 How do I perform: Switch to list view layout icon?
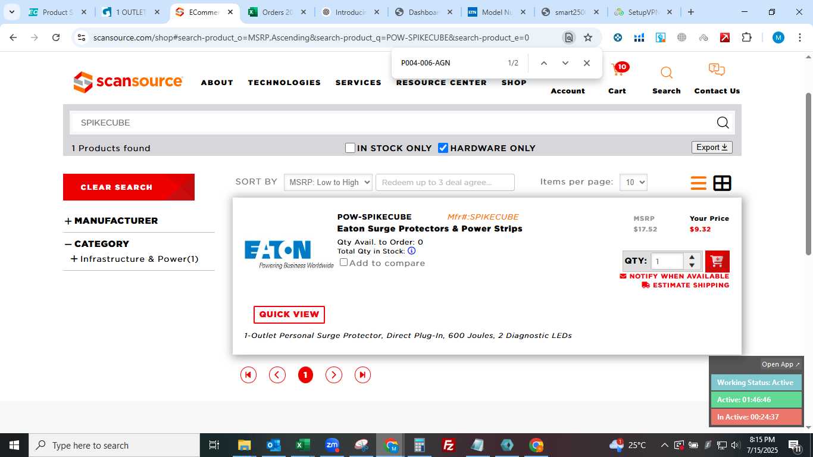699,183
